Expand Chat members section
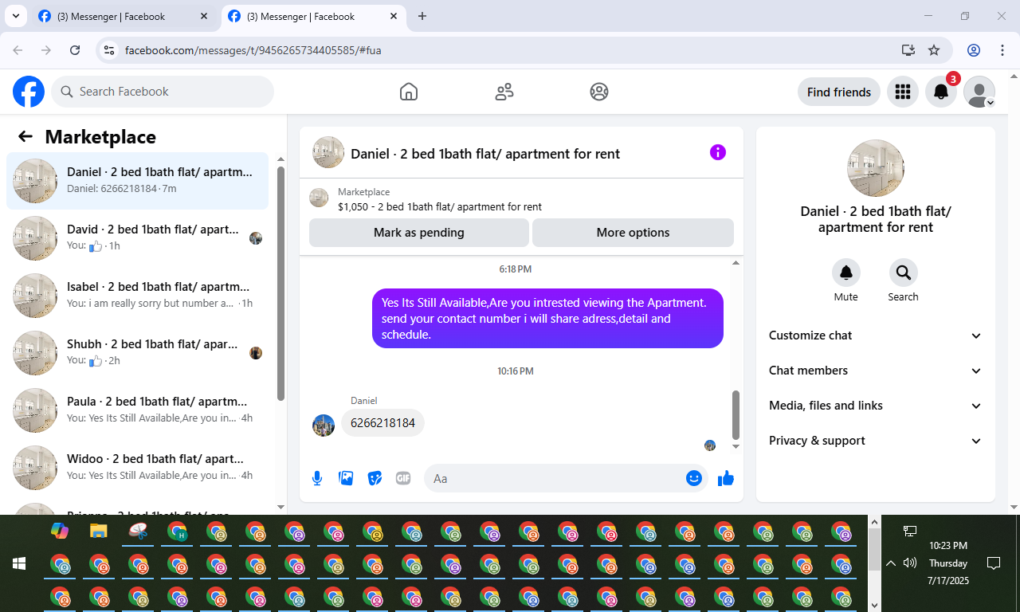This screenshot has height=612, width=1020. point(876,371)
